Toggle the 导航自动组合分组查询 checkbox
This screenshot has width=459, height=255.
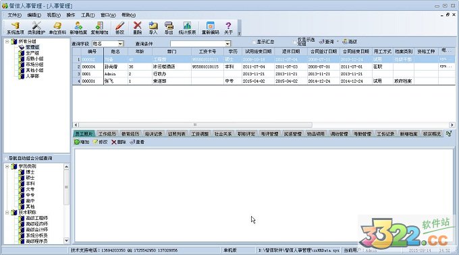[x=6, y=158]
